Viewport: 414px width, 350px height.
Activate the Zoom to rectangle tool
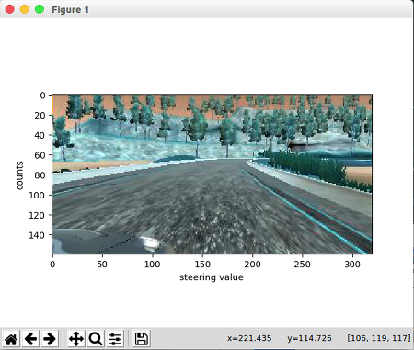point(96,339)
